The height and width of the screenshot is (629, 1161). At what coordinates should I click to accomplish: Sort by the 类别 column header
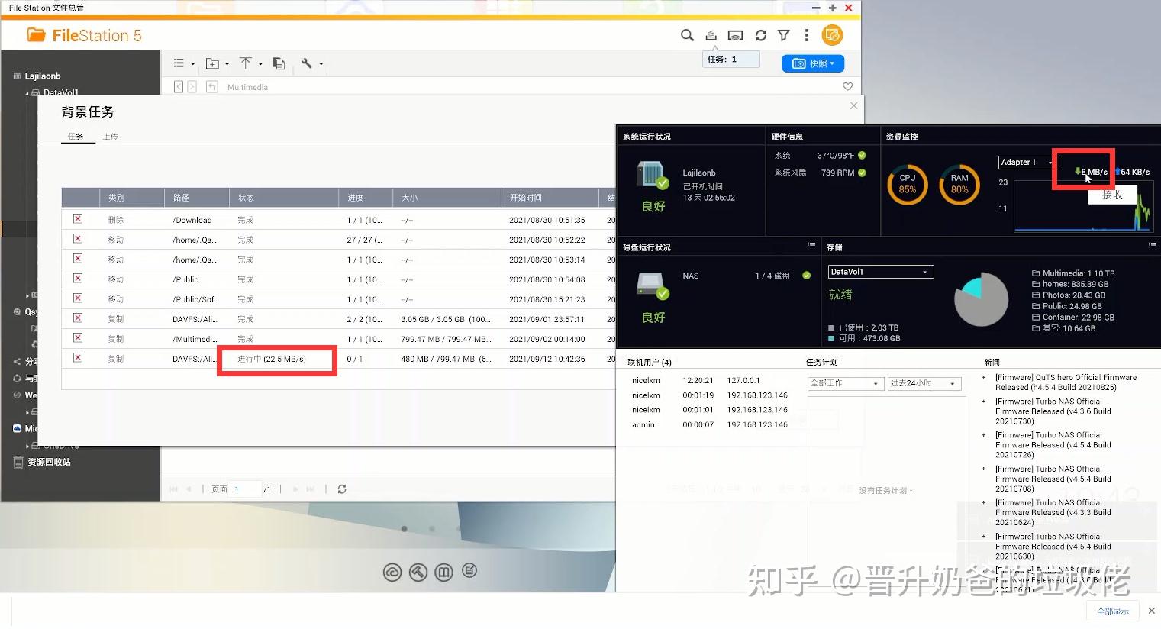pos(131,198)
